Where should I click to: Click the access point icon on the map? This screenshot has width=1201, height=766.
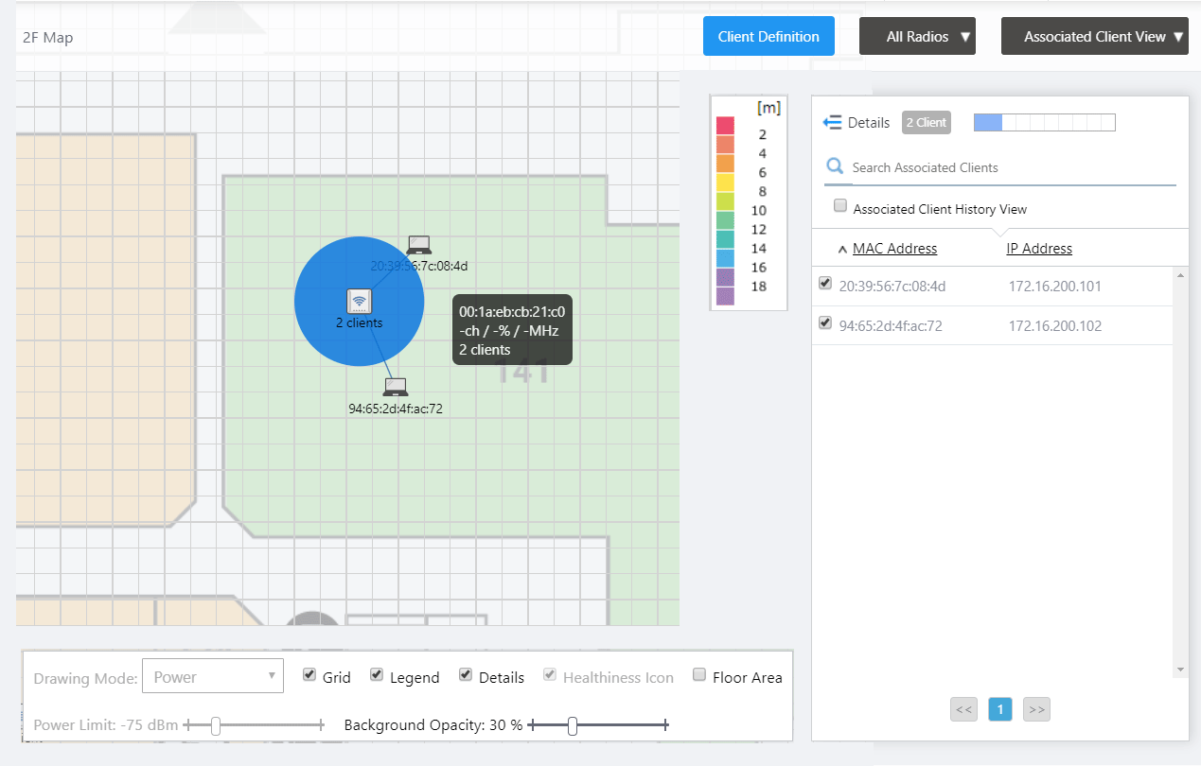click(x=359, y=302)
